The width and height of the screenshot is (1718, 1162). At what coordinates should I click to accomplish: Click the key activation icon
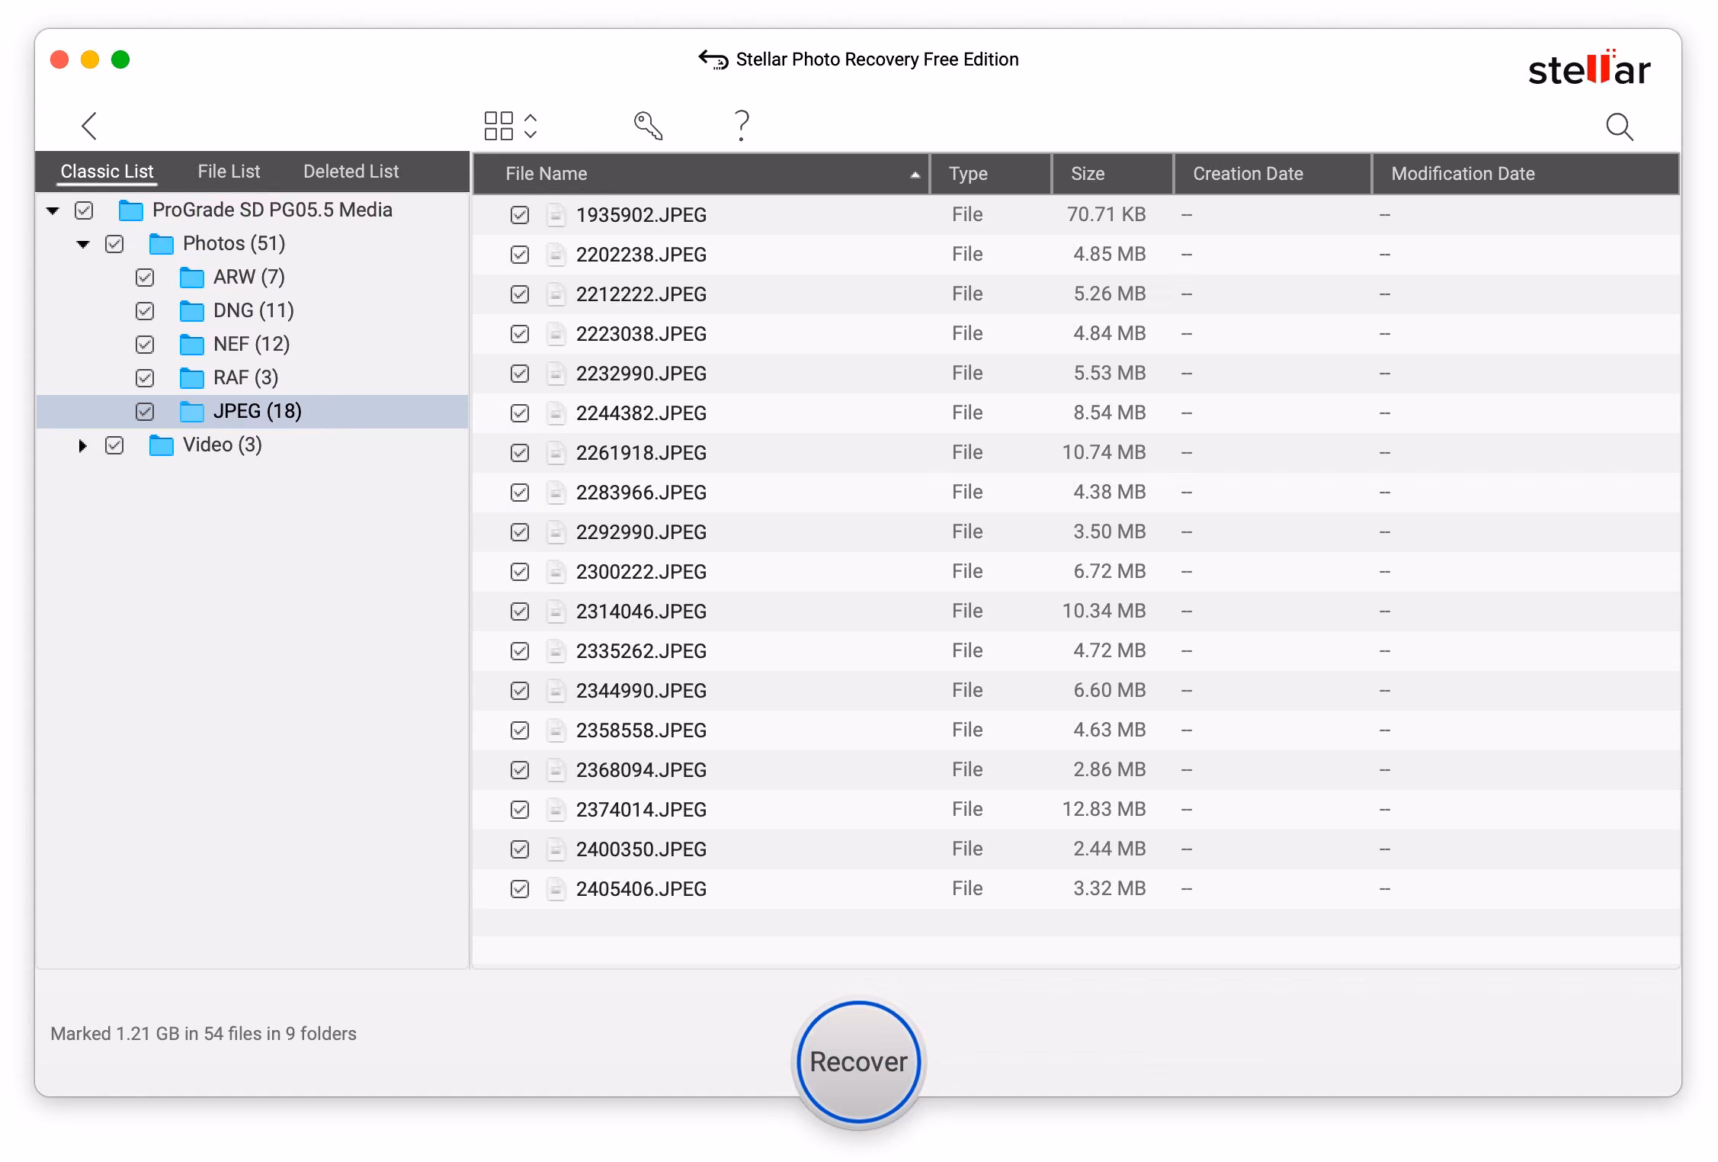[x=648, y=126]
